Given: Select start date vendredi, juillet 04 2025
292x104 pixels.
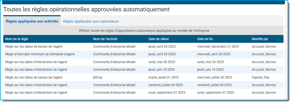Looking at the screenshot, I should pyautogui.click(x=166, y=85).
